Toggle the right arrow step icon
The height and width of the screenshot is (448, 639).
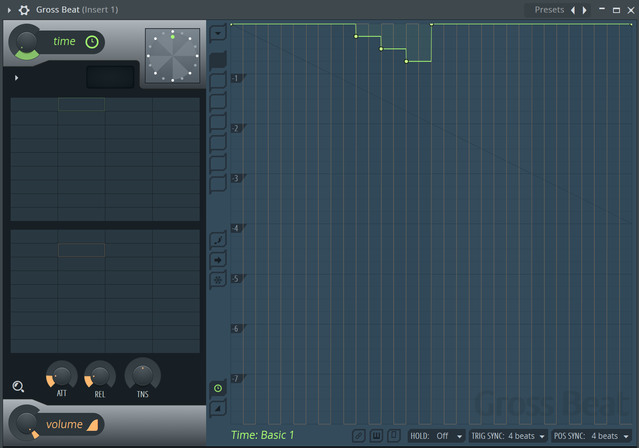218,260
